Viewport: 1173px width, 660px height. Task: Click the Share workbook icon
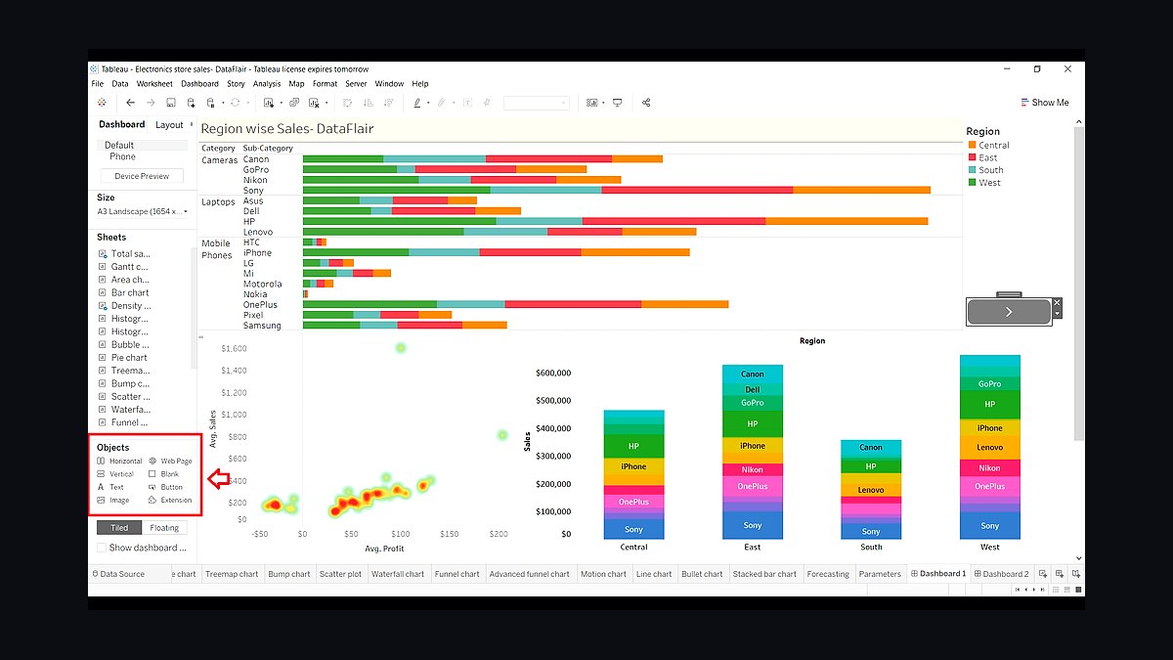(x=646, y=103)
